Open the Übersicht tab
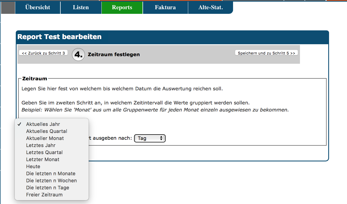 38,7
